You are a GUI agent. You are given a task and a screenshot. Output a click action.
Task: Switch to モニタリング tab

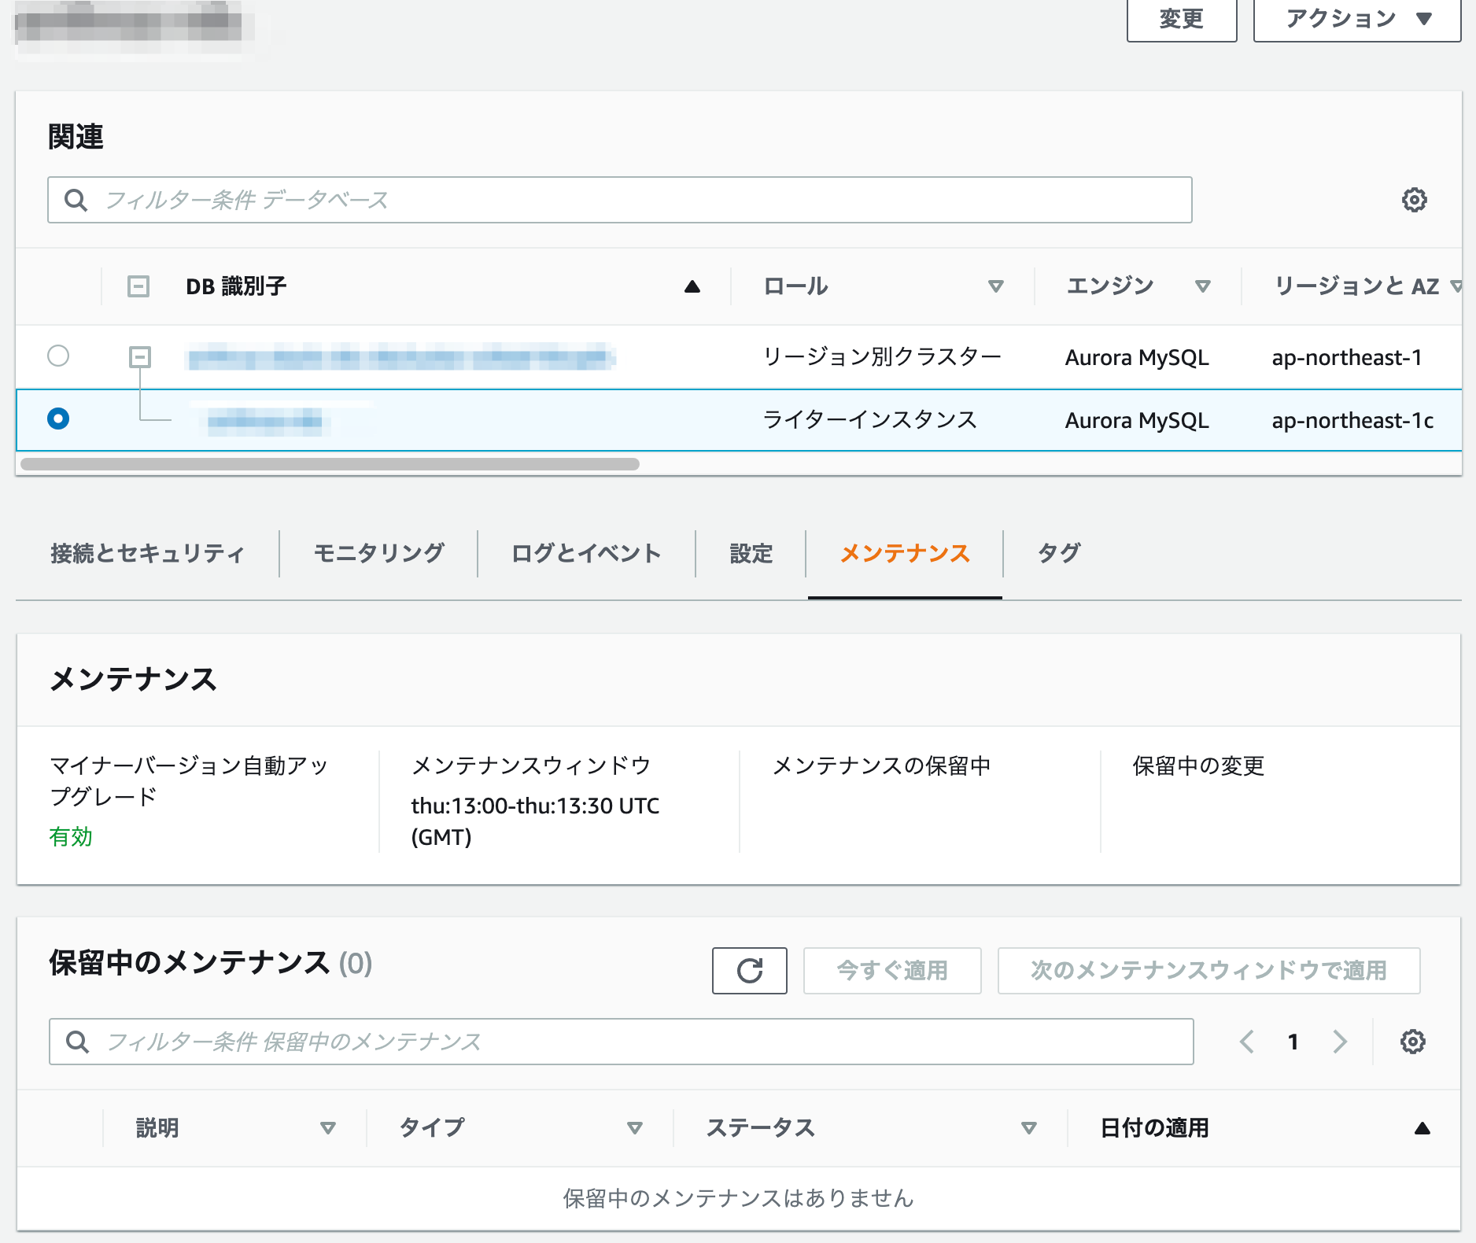pos(378,554)
